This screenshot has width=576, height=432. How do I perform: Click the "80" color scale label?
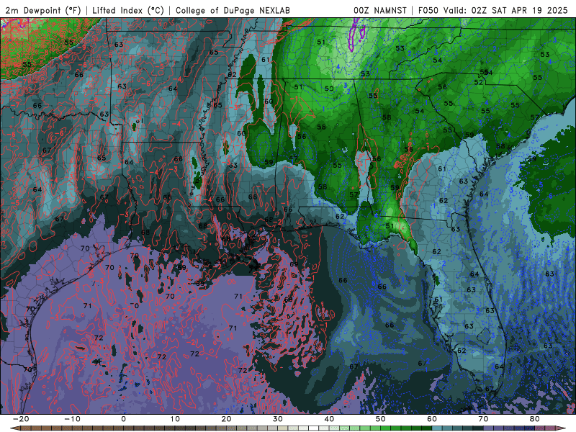pyautogui.click(x=535, y=419)
